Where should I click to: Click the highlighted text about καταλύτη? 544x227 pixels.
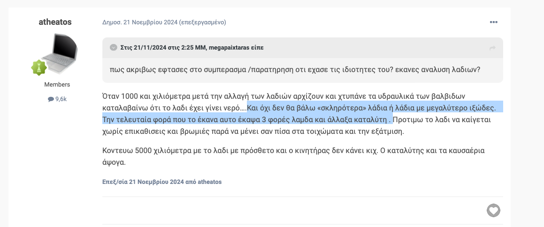[x=247, y=120]
